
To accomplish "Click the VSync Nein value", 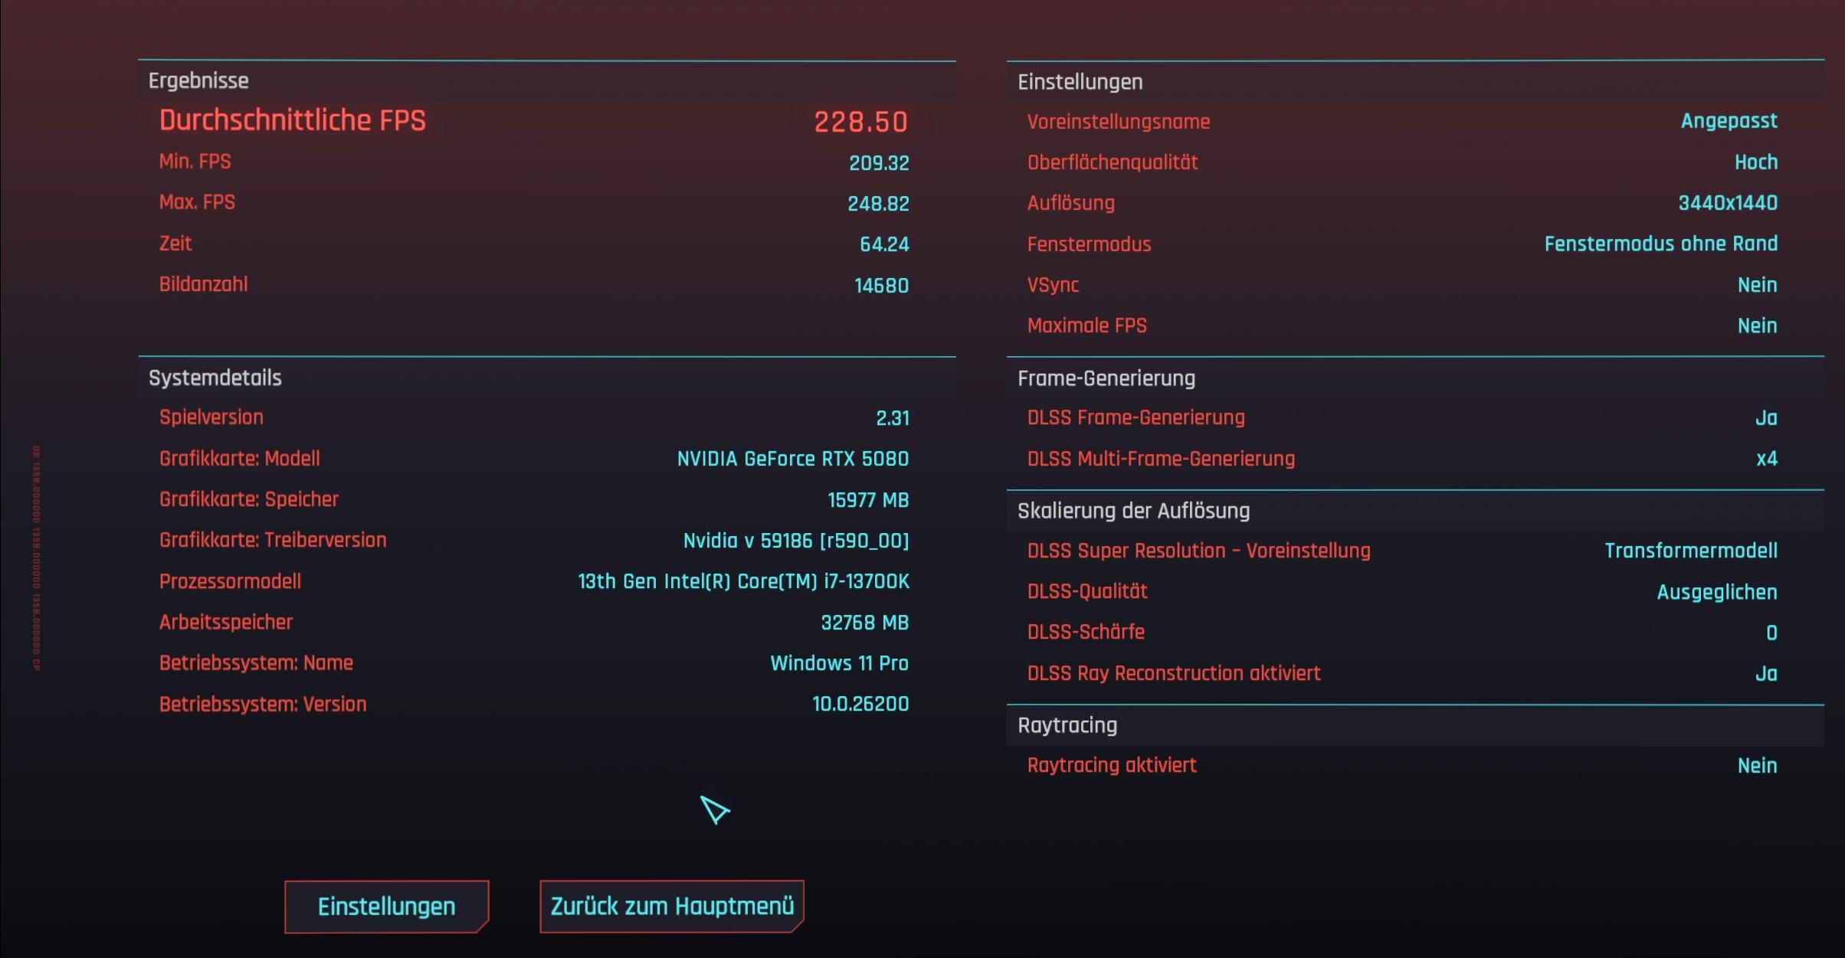I will pos(1756,285).
